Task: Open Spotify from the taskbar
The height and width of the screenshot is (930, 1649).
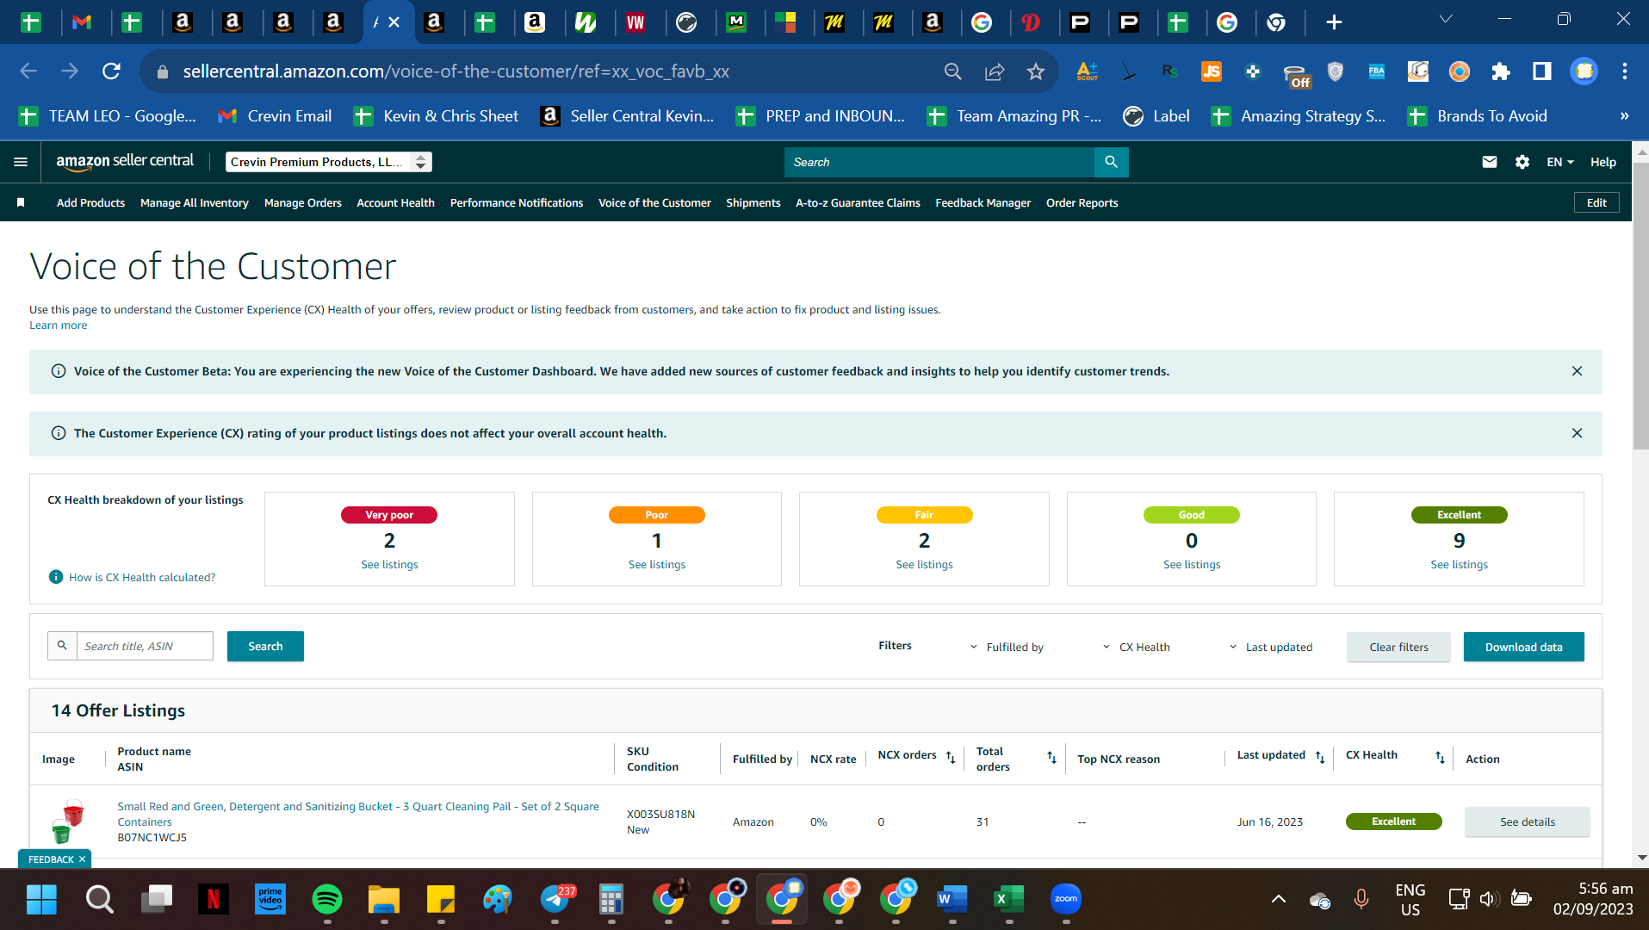Action: [x=327, y=900]
